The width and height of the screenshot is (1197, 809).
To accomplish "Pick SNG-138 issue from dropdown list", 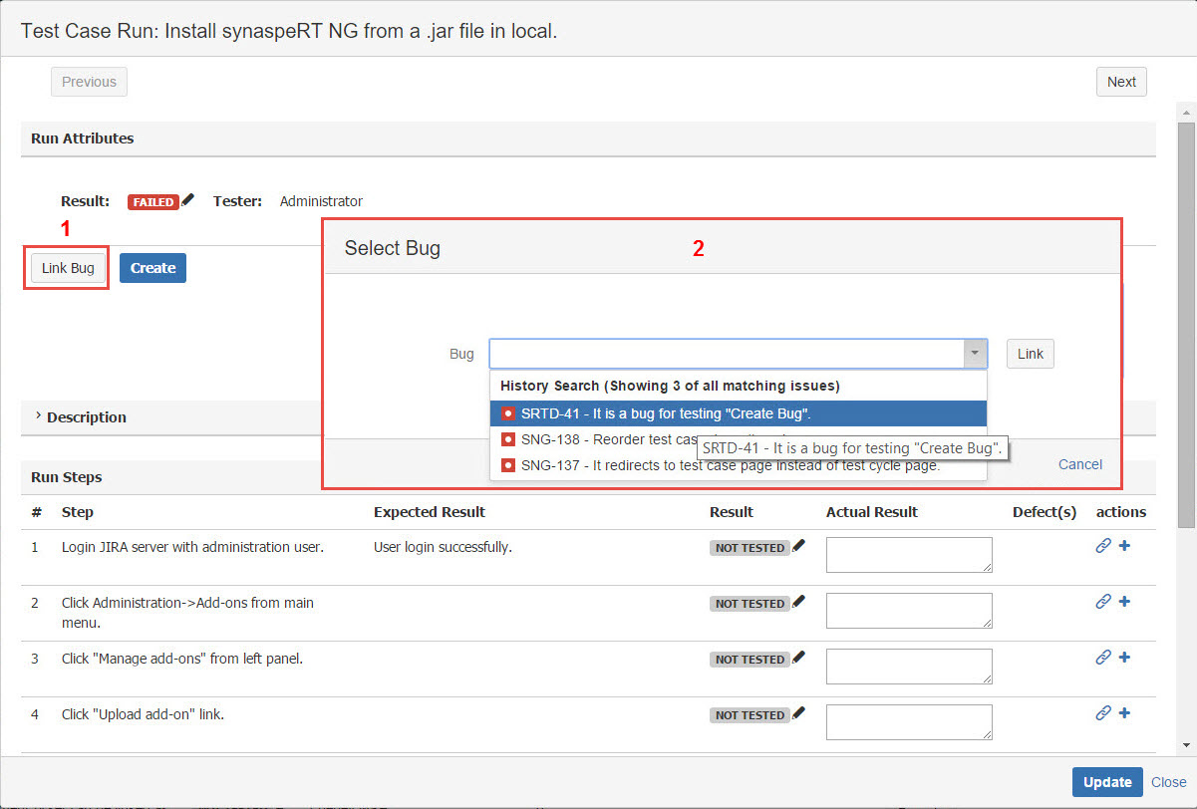I will tap(598, 438).
